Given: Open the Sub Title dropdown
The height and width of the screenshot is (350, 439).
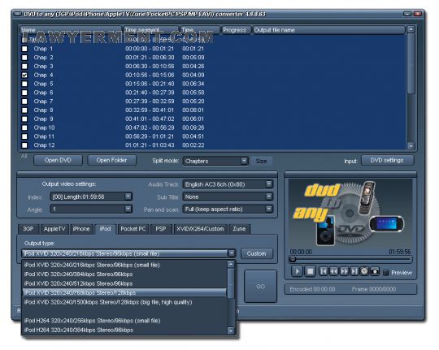Looking at the screenshot, I should (x=228, y=197).
